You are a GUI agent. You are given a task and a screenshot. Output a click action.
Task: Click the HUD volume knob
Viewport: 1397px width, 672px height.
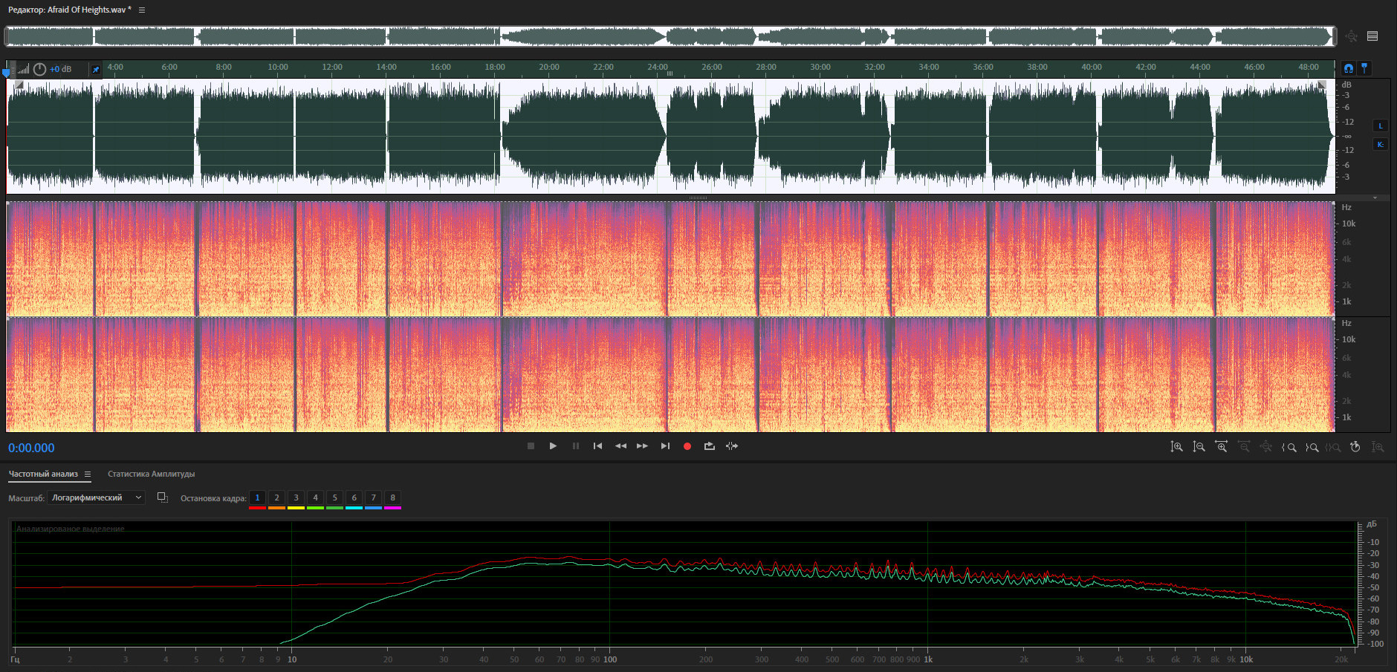(39, 69)
